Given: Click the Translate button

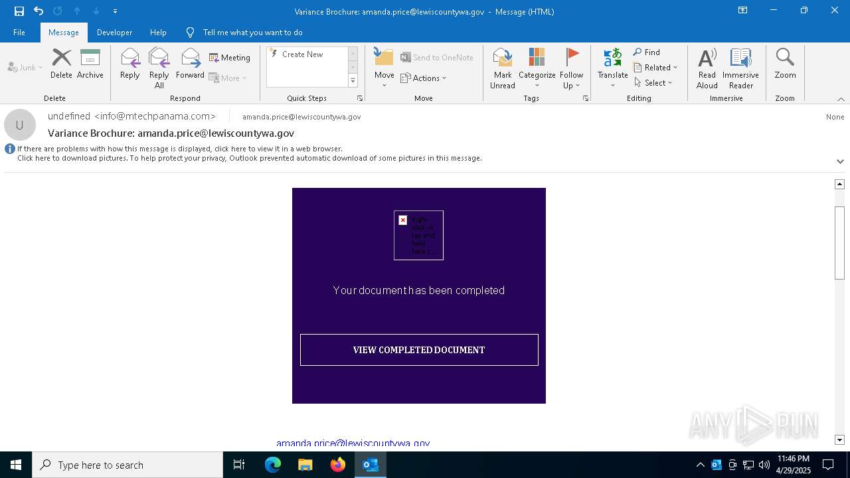Looking at the screenshot, I should point(612,68).
